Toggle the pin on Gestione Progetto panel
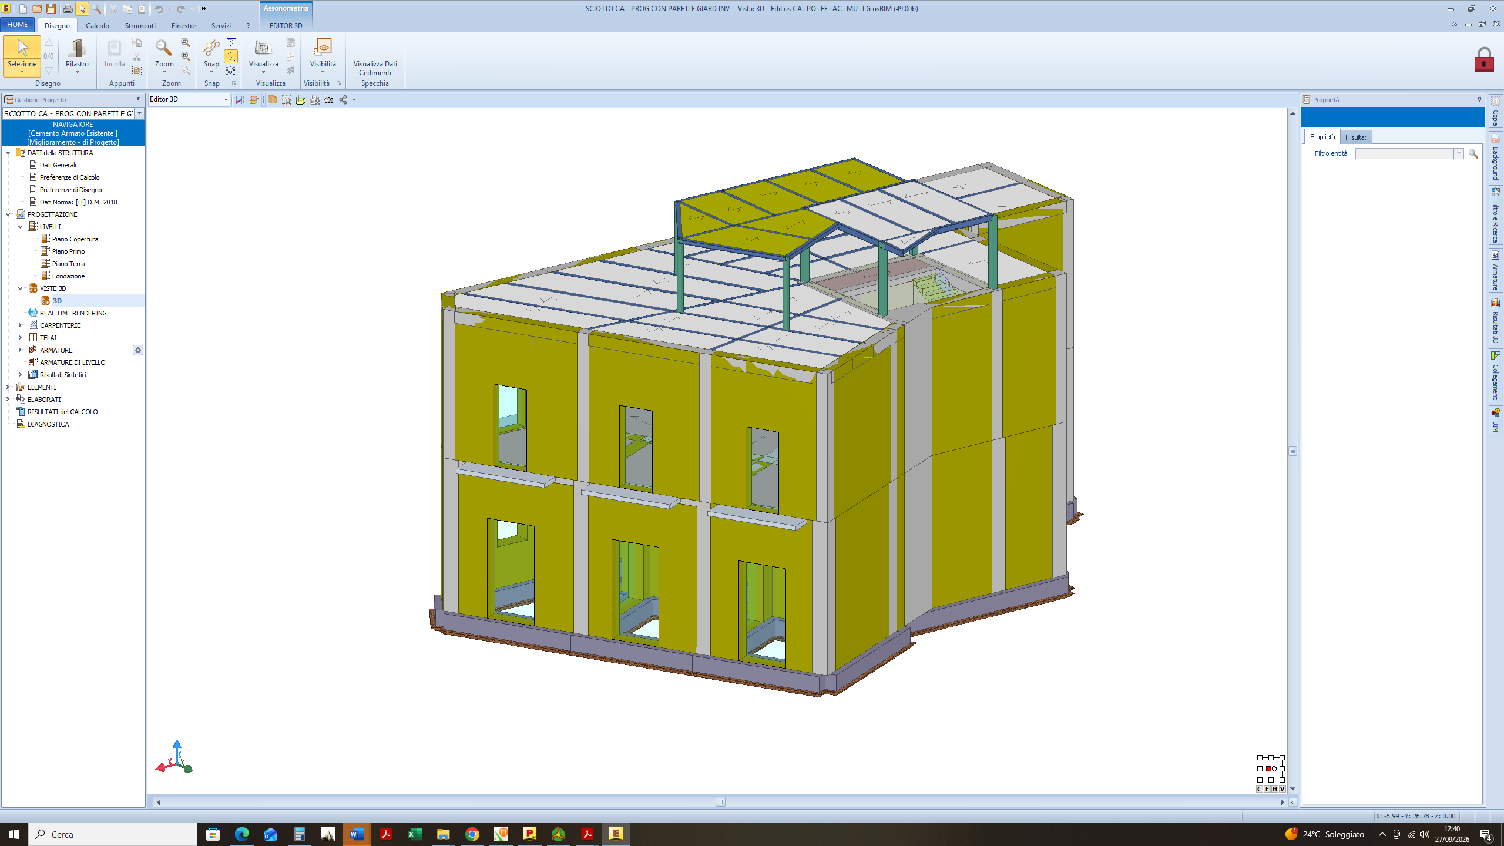Image resolution: width=1504 pixels, height=846 pixels. pos(139,100)
